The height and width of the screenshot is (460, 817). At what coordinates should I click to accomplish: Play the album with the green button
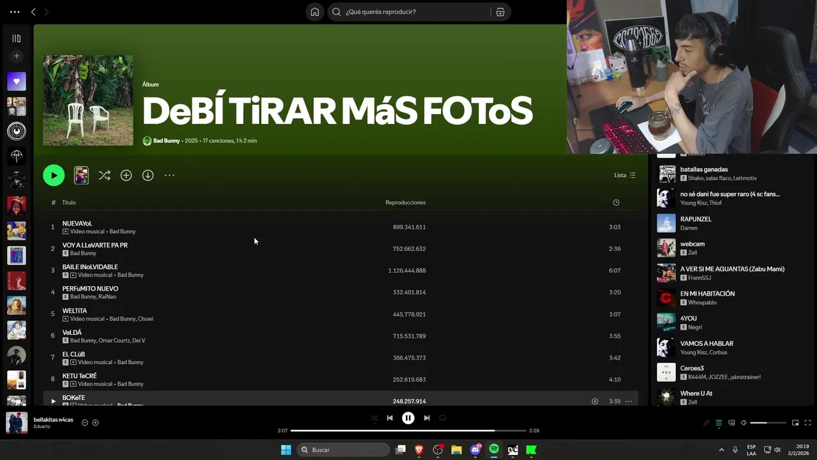54,175
